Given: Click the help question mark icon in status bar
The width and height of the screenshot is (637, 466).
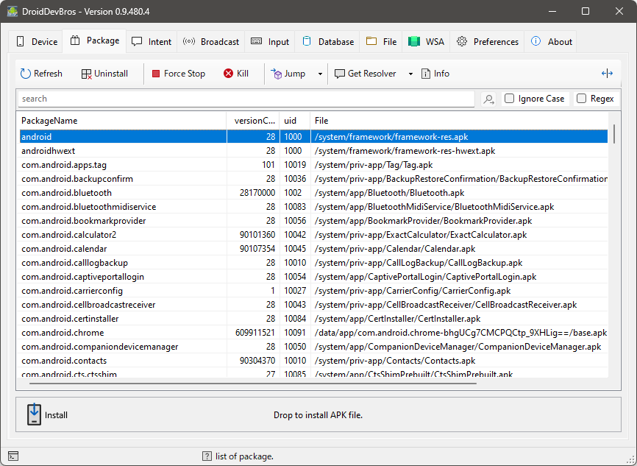Looking at the screenshot, I should click(207, 456).
